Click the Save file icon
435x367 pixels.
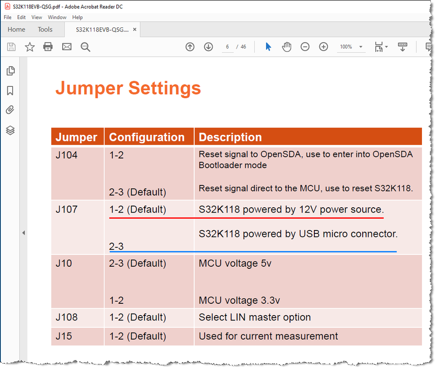tap(11, 47)
